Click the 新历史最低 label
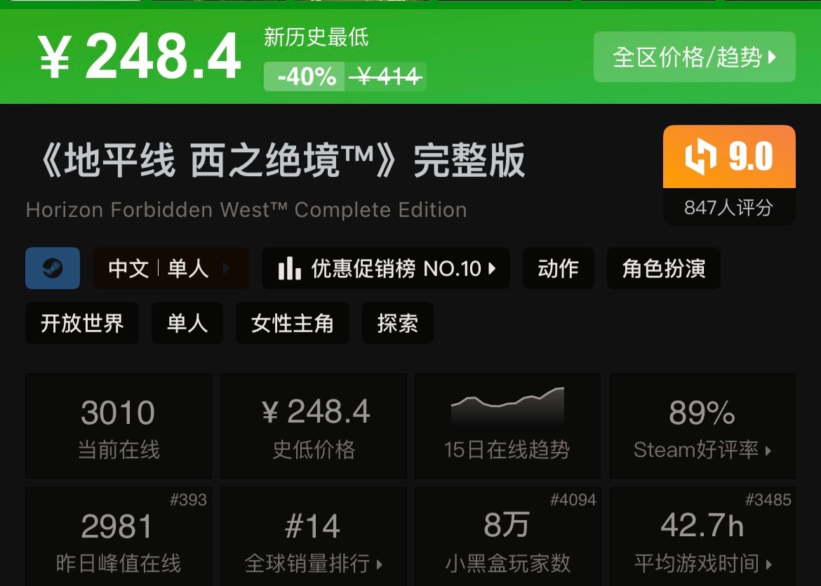Screen dimensions: 821x586 316,37
